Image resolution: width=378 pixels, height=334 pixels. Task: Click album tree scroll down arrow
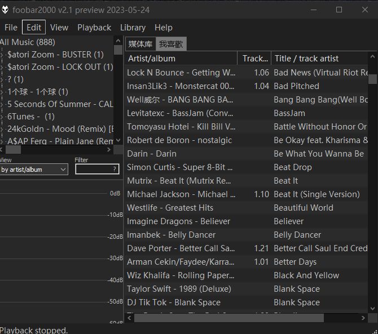click(x=118, y=140)
